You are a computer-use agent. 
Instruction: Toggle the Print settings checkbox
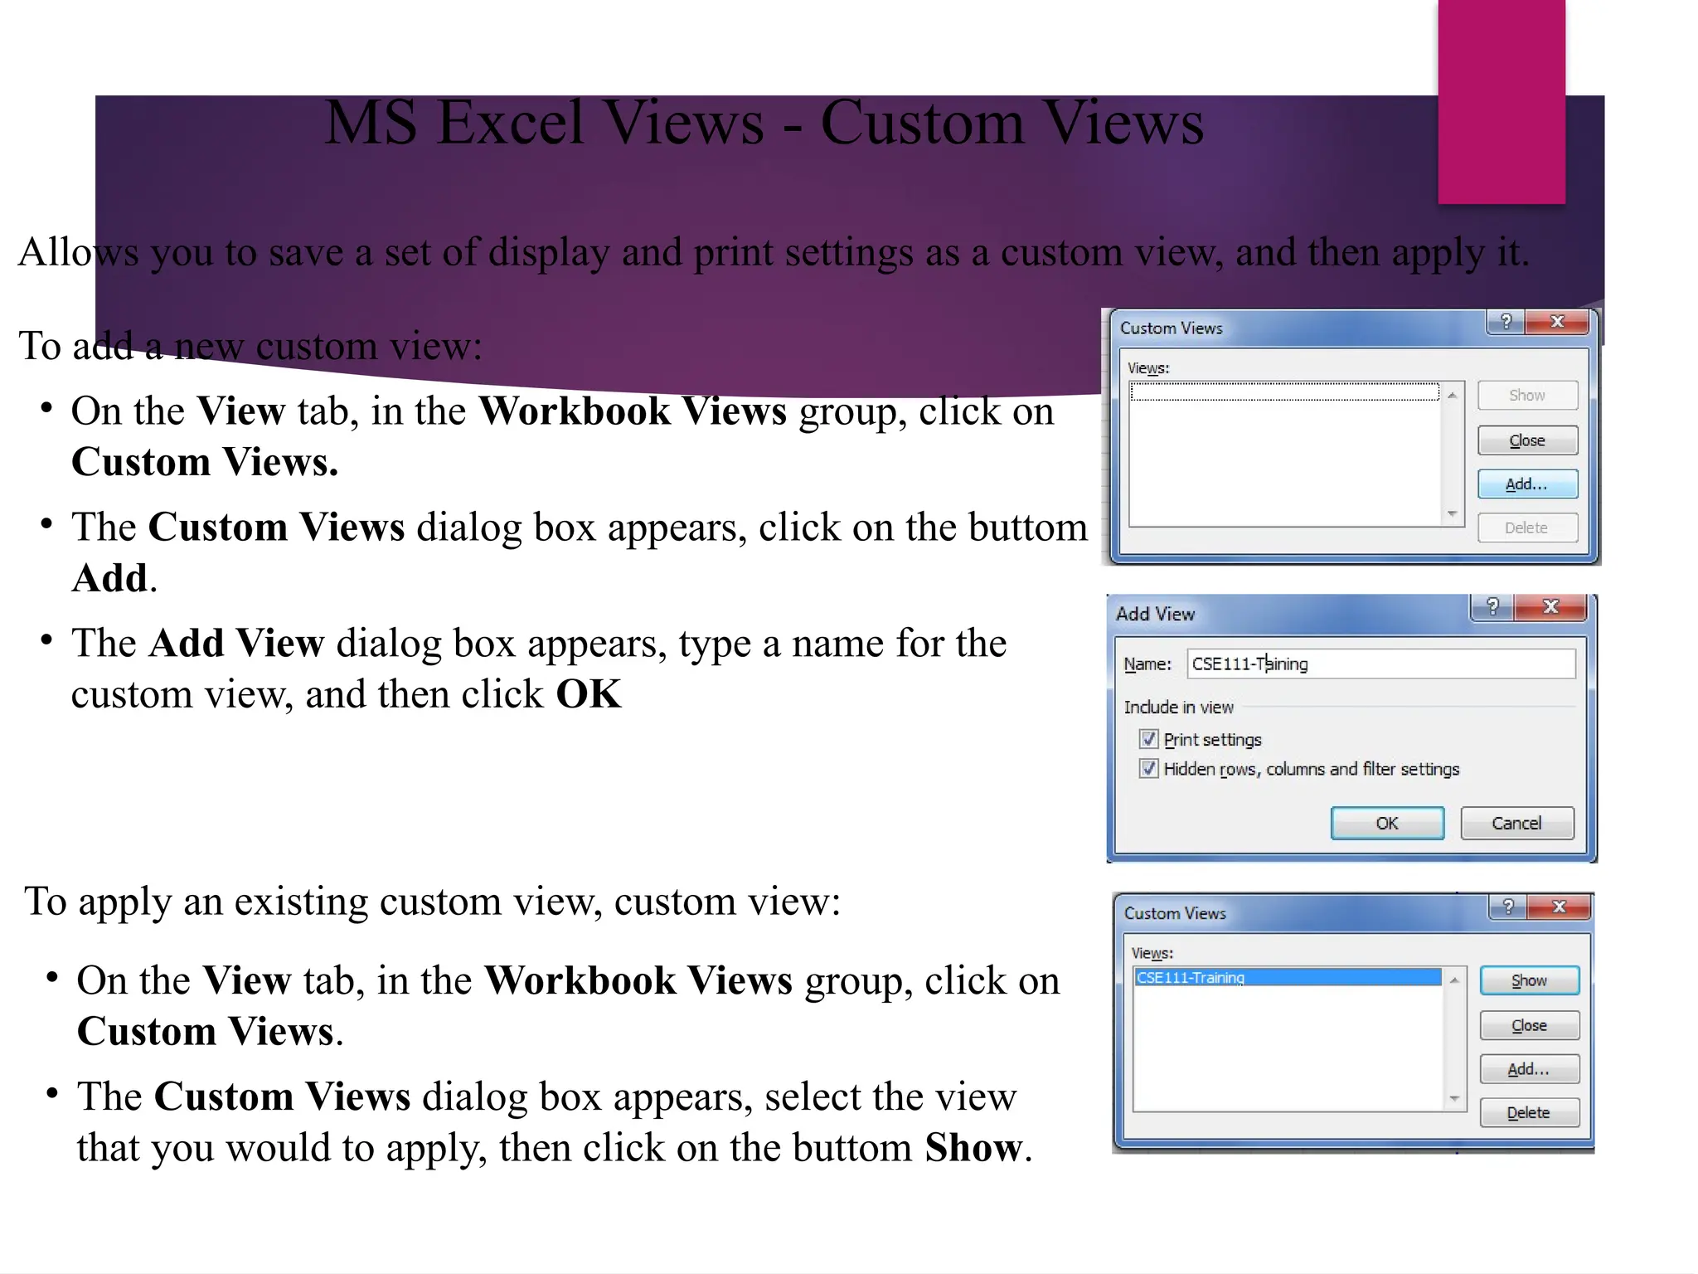click(1148, 739)
